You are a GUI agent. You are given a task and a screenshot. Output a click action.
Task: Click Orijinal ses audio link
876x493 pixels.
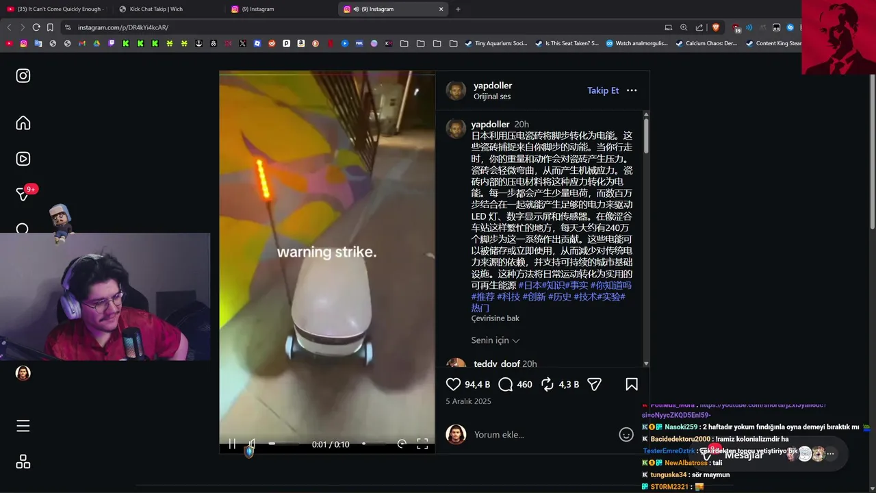tap(492, 97)
